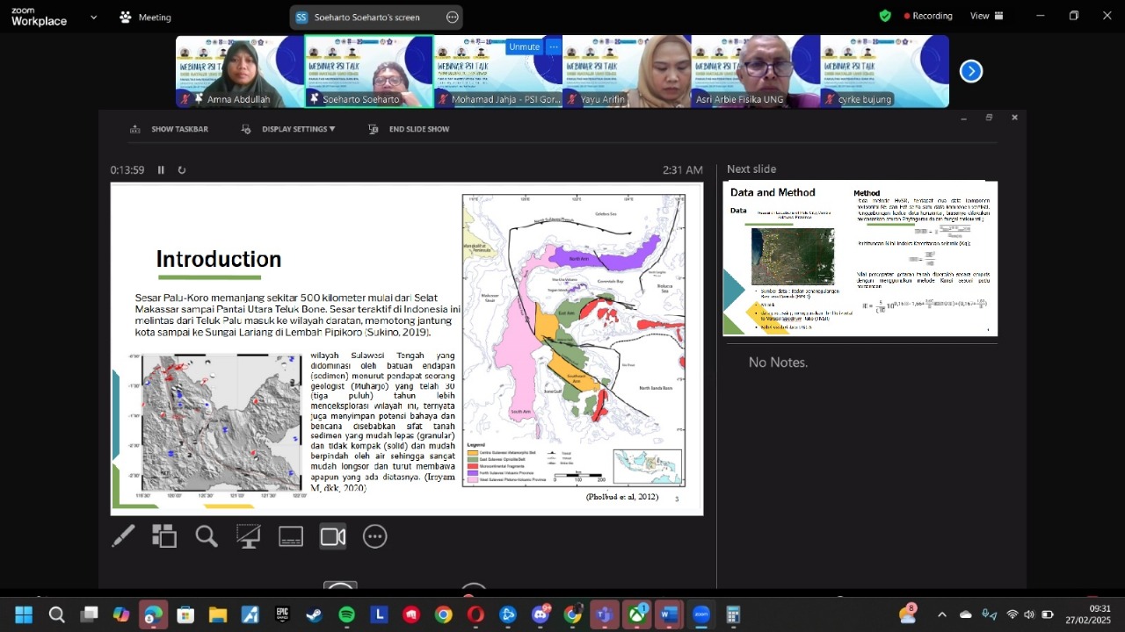Open more slide show options

coord(375,536)
